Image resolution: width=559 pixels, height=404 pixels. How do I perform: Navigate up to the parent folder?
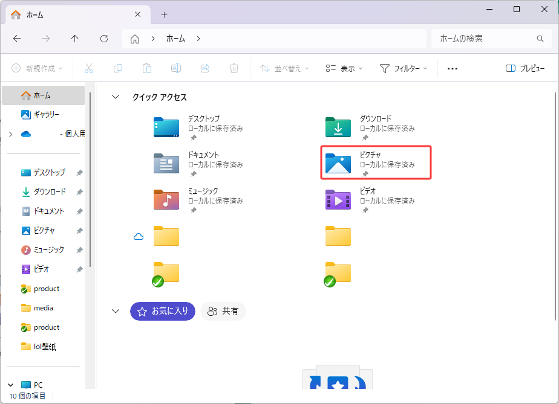(x=74, y=38)
